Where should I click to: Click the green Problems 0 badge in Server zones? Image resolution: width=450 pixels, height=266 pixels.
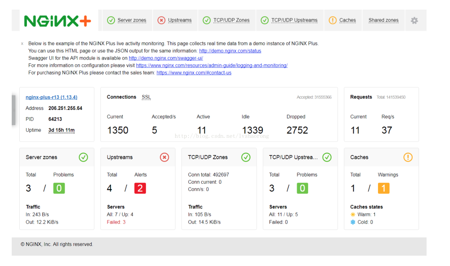click(59, 188)
